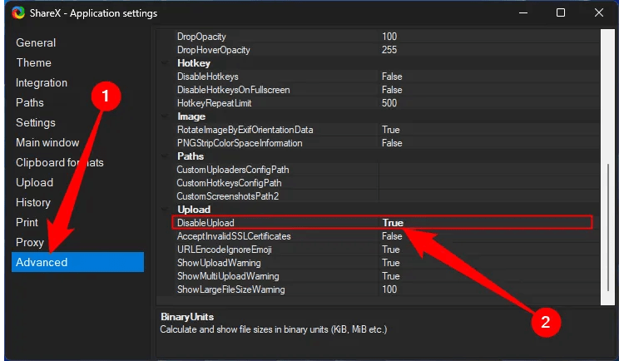
Task: Open the General settings section
Action: click(36, 42)
